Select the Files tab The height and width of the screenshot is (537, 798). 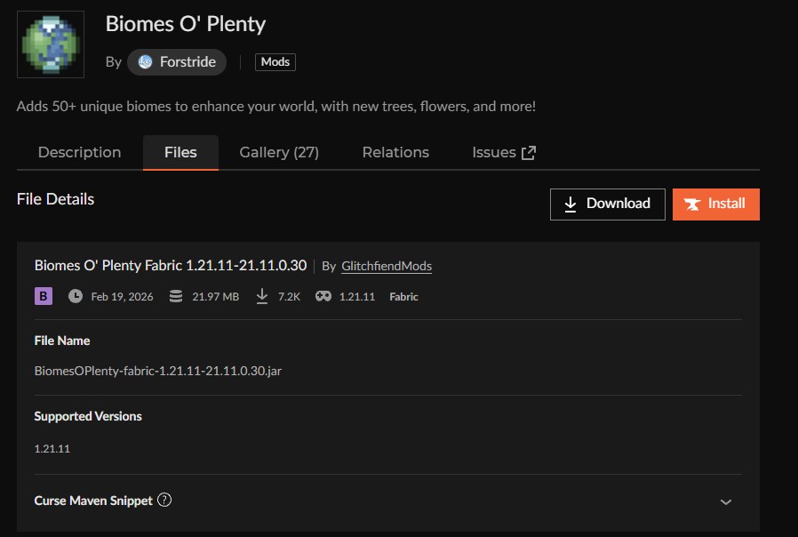point(180,153)
